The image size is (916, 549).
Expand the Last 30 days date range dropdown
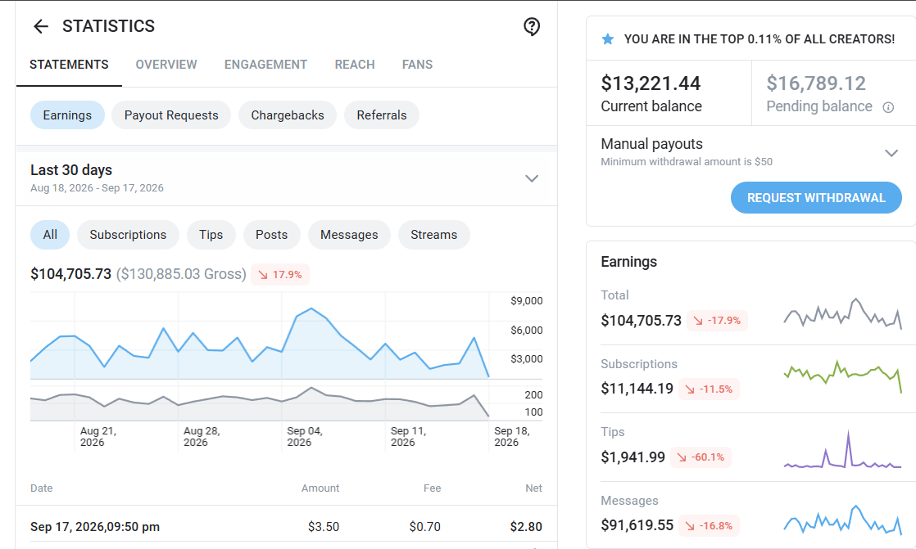(531, 178)
